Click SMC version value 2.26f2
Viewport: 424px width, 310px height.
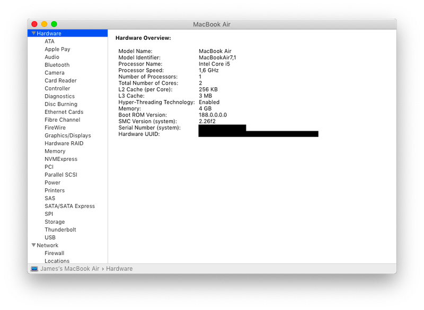207,121
